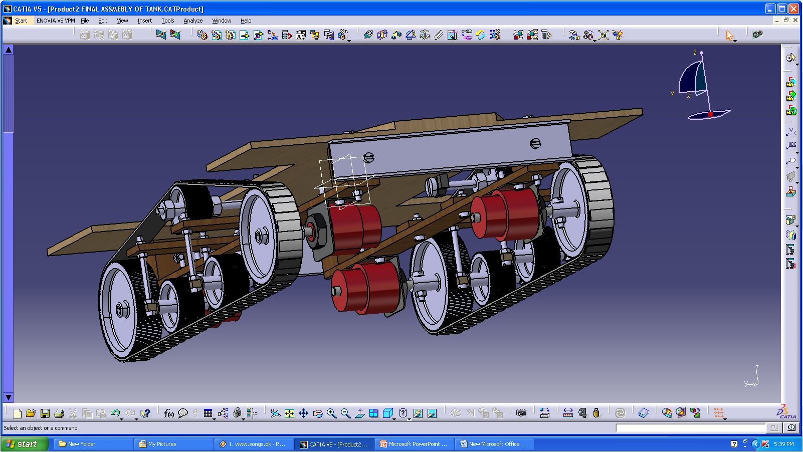
Task: Click the Fit All In icon
Action: (289, 413)
